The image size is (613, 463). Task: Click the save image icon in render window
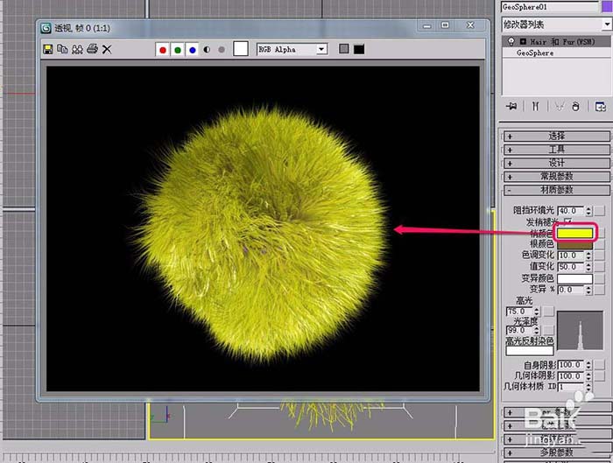coord(48,50)
